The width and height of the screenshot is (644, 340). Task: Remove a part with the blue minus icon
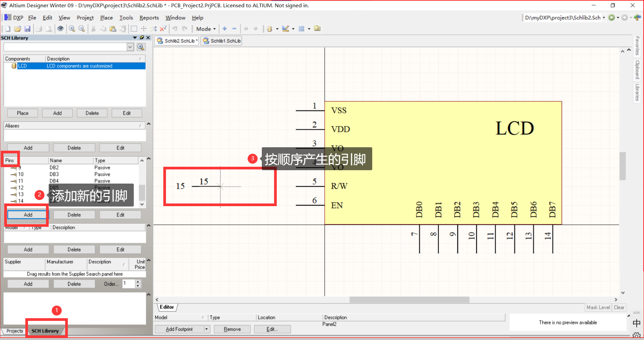234,29
